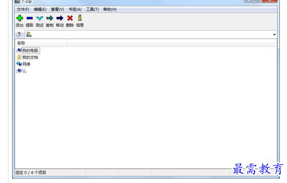The image size is (287, 183).
Task: Click the blue Extract (提取) minus icon
Action: pos(29,18)
